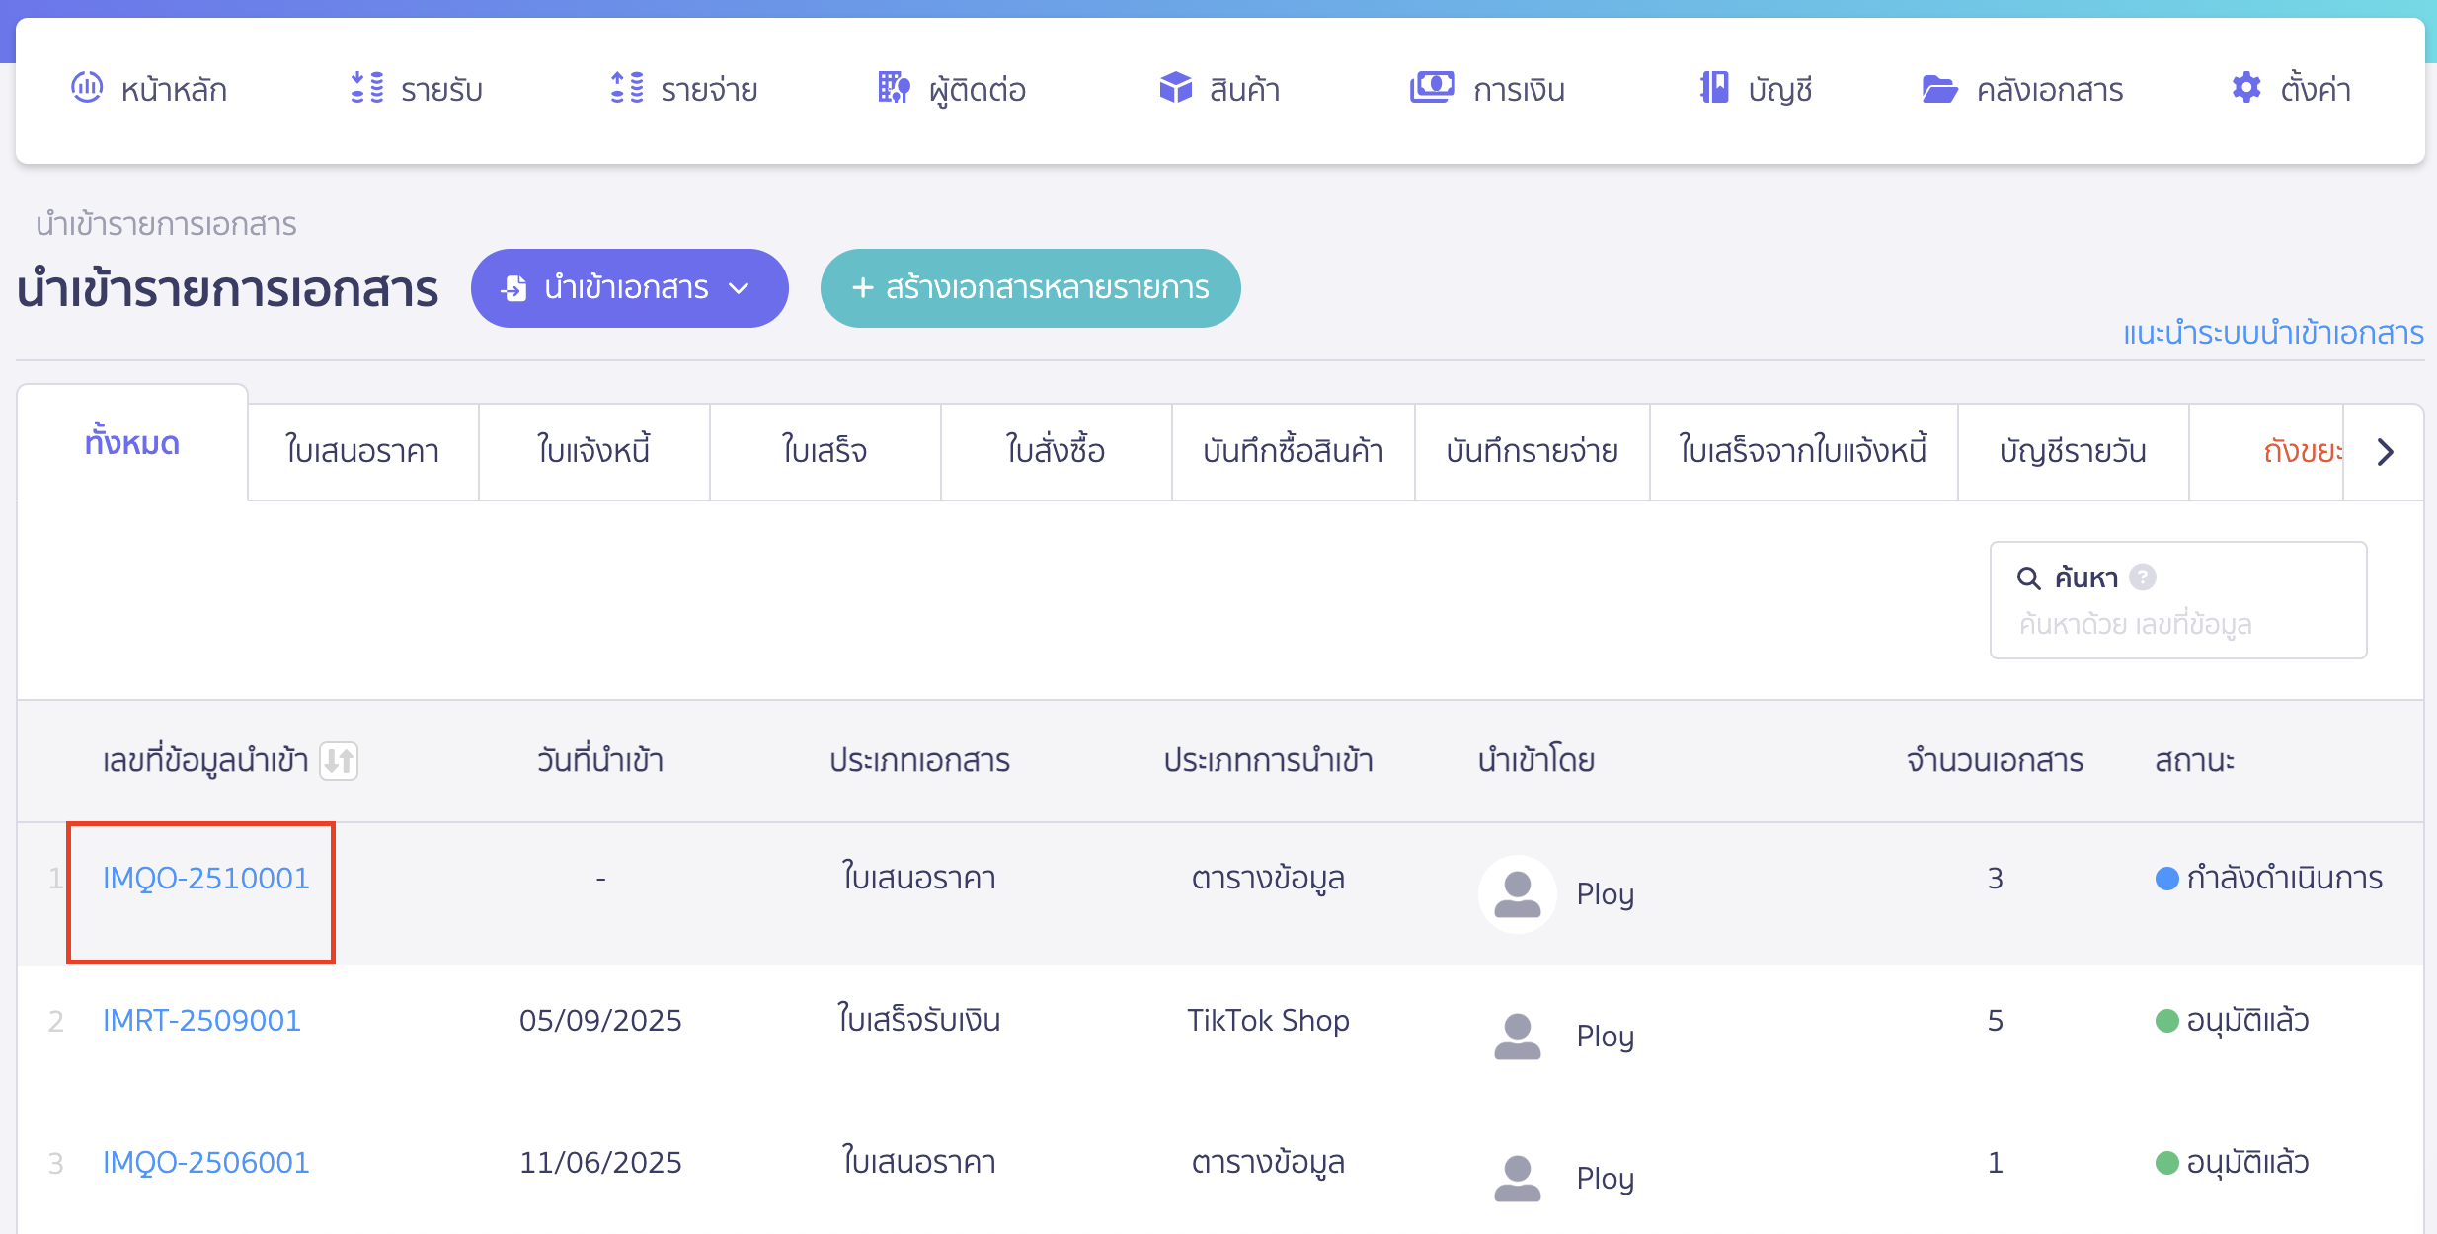Switch to the ใบเสนอราคา tab
Image resolution: width=2437 pixels, height=1234 pixels.
(x=362, y=451)
